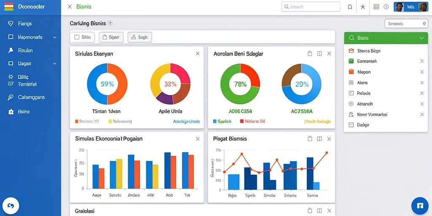Click the notification bell icon
Image resolution: width=432 pixels, height=216 pixels.
[x=350, y=7]
